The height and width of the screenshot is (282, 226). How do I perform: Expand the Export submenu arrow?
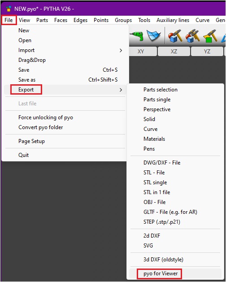pos(121,90)
